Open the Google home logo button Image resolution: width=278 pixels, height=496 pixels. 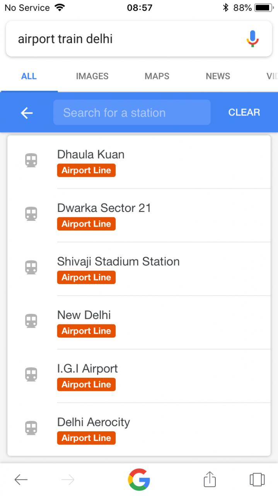139,480
